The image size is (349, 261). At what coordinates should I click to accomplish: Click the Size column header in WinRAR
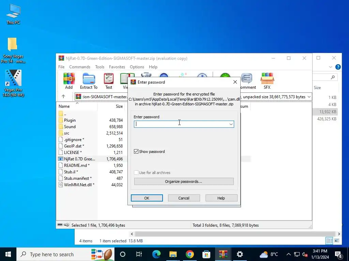111,106
